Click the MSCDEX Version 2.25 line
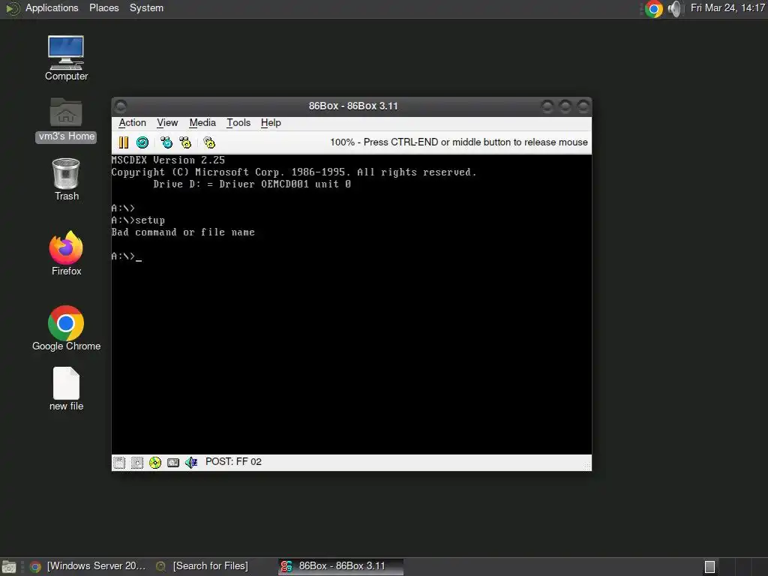 (x=168, y=160)
